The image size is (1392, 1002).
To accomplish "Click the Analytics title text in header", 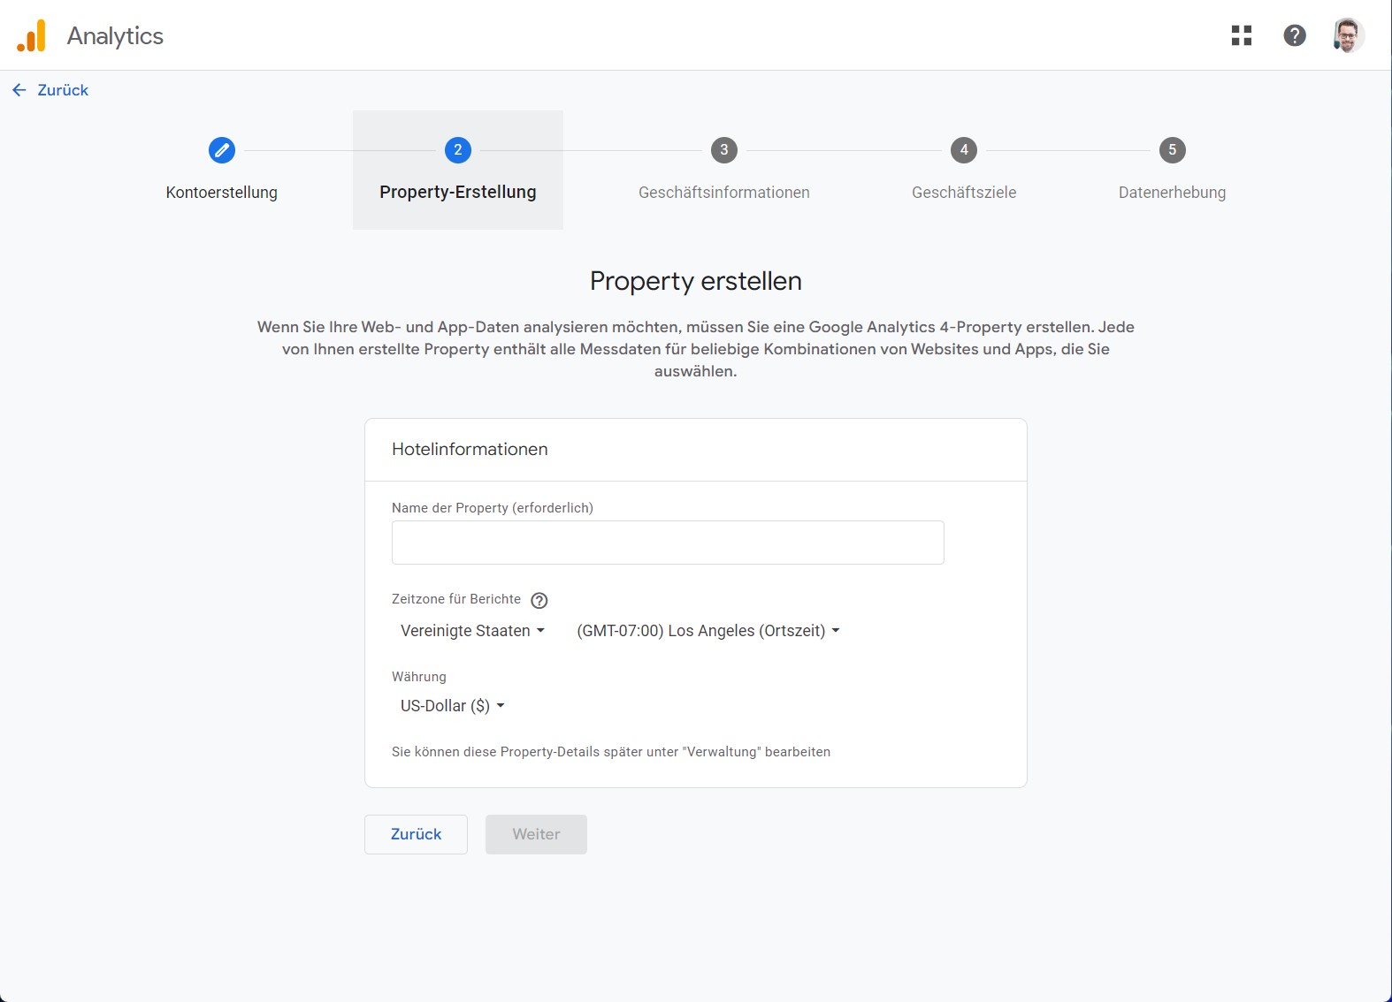I will (115, 36).
